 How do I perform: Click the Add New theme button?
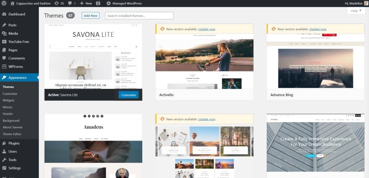(90, 15)
